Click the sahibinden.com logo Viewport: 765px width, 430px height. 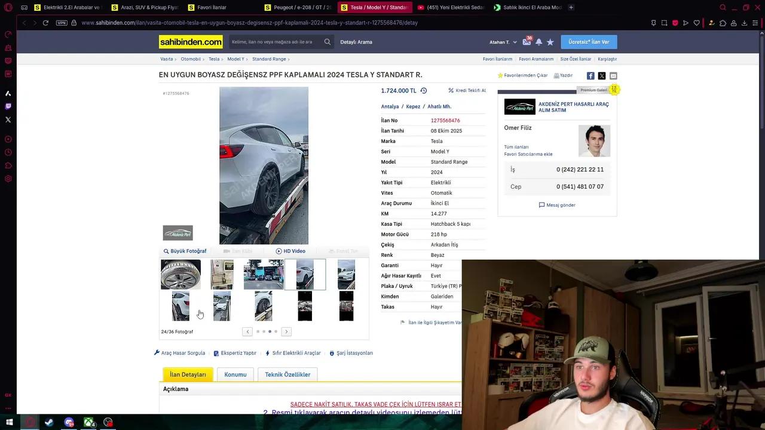[191, 42]
